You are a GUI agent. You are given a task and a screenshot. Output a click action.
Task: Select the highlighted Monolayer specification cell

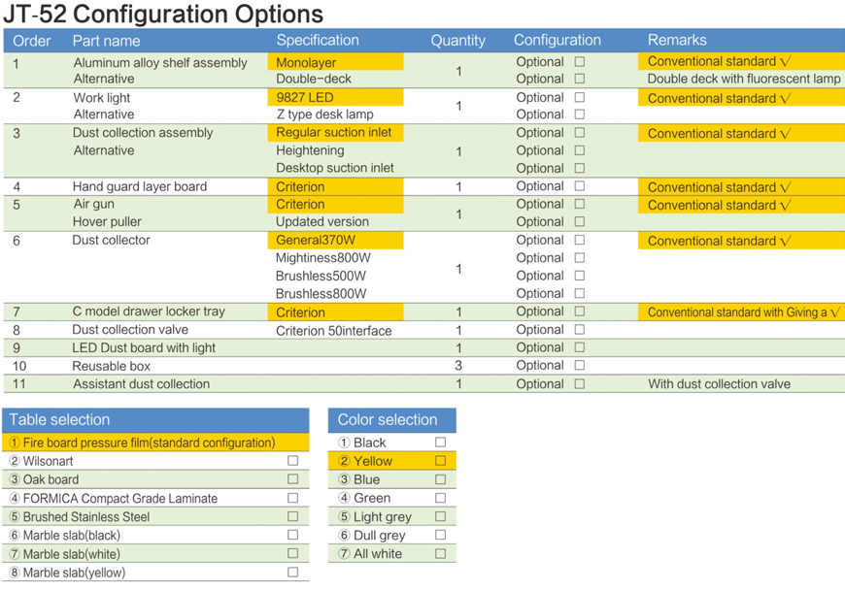334,62
